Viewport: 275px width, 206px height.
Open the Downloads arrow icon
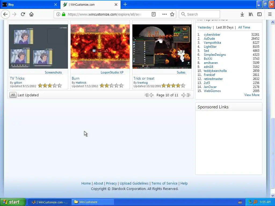(242, 14)
